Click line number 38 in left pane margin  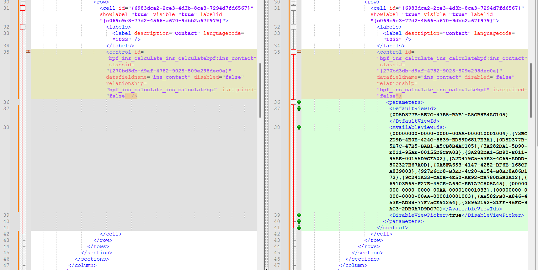coord(6,127)
